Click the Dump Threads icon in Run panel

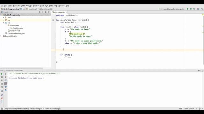[2, 84]
